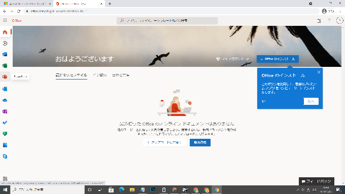Open Family Safety heart icon in sidebar

(5, 134)
